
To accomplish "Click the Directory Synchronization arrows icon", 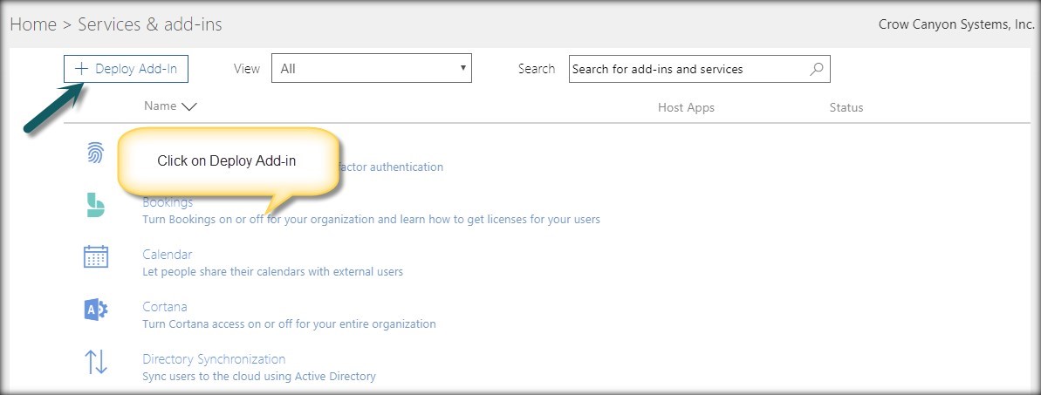I will click(95, 361).
